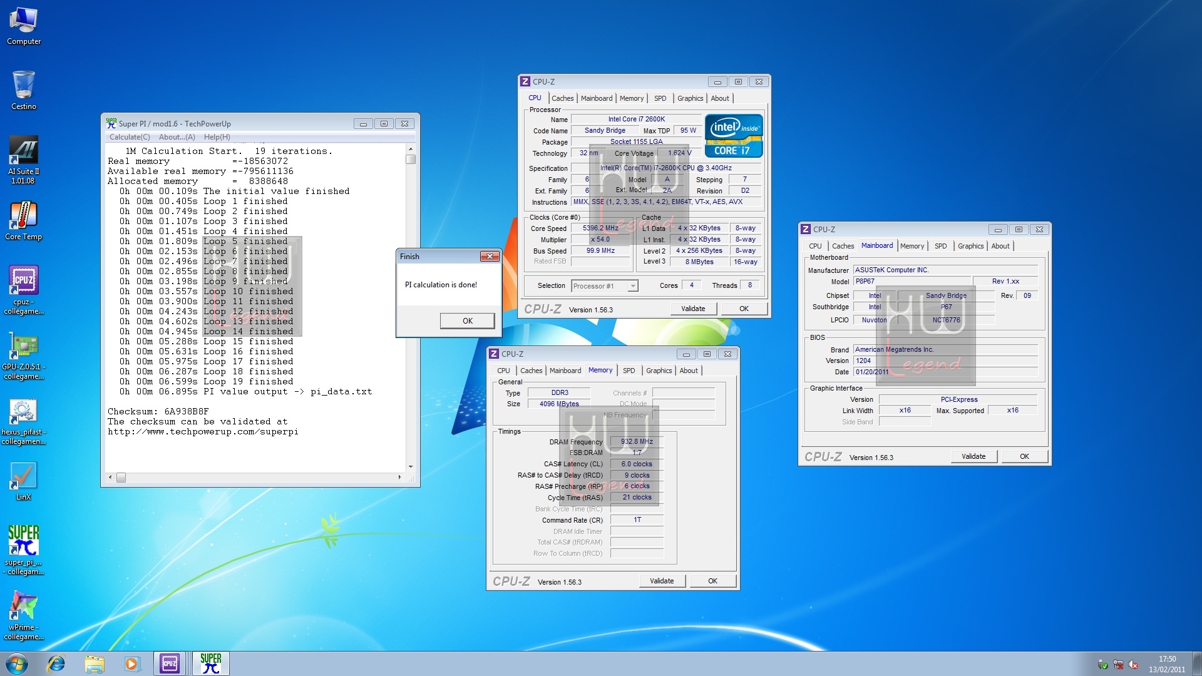This screenshot has width=1202, height=676.
Task: Open the hexus_pifast desktop shortcut
Action: [24, 422]
